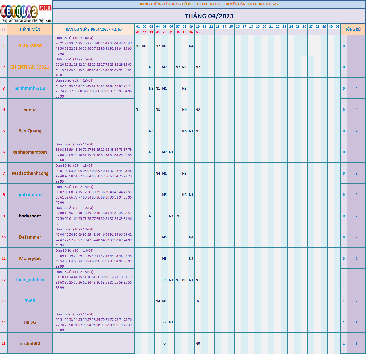This screenshot has width=366, height=354.
Task: Select the adenz member name
Action: [x=30, y=109]
